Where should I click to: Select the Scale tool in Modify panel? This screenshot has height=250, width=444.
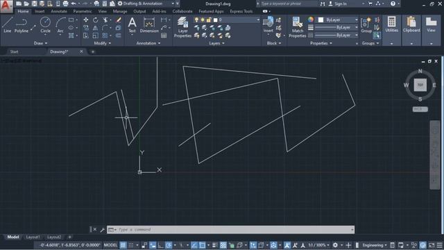click(96, 35)
